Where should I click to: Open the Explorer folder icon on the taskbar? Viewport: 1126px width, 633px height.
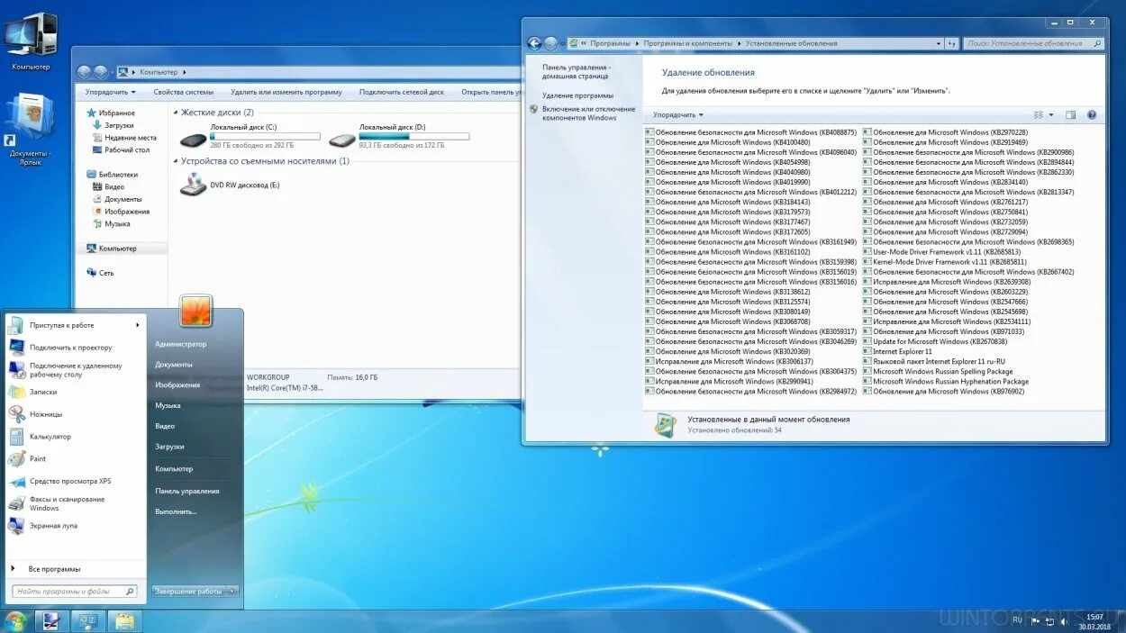click(124, 621)
